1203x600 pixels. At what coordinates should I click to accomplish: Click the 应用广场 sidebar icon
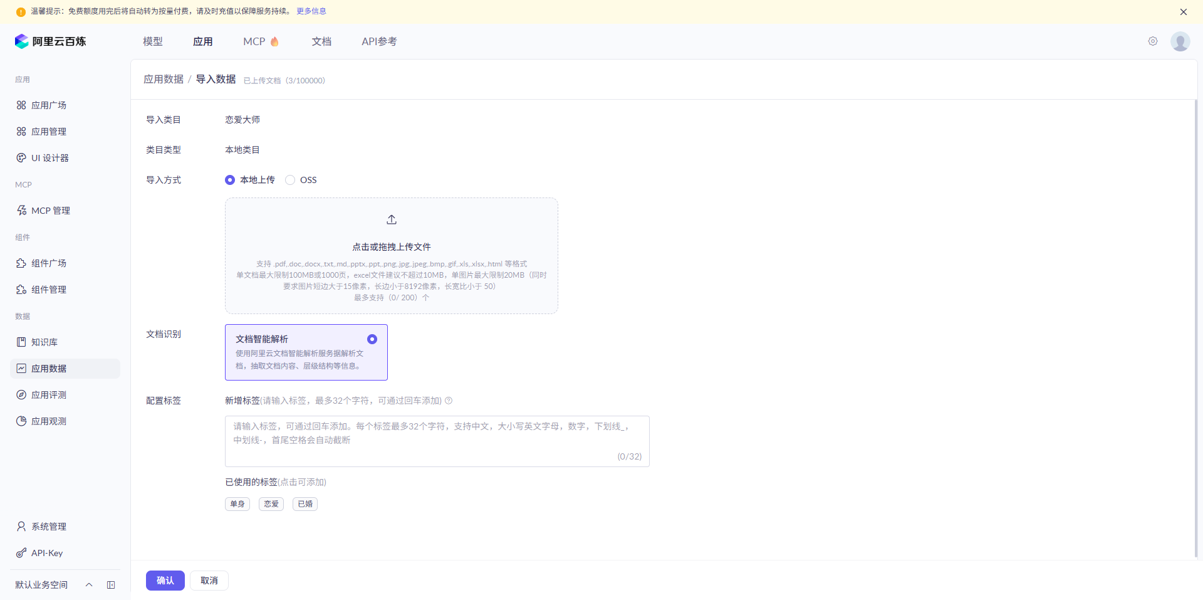tap(21, 105)
